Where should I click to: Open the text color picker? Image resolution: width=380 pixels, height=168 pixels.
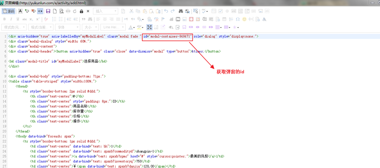[x=132, y=27]
